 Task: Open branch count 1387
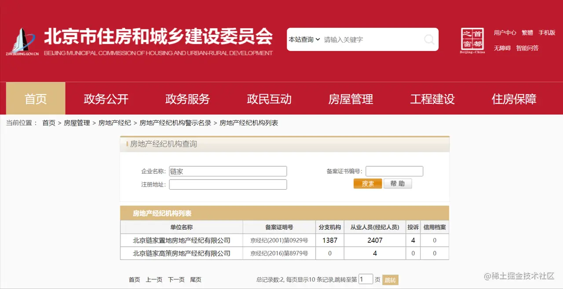point(330,240)
